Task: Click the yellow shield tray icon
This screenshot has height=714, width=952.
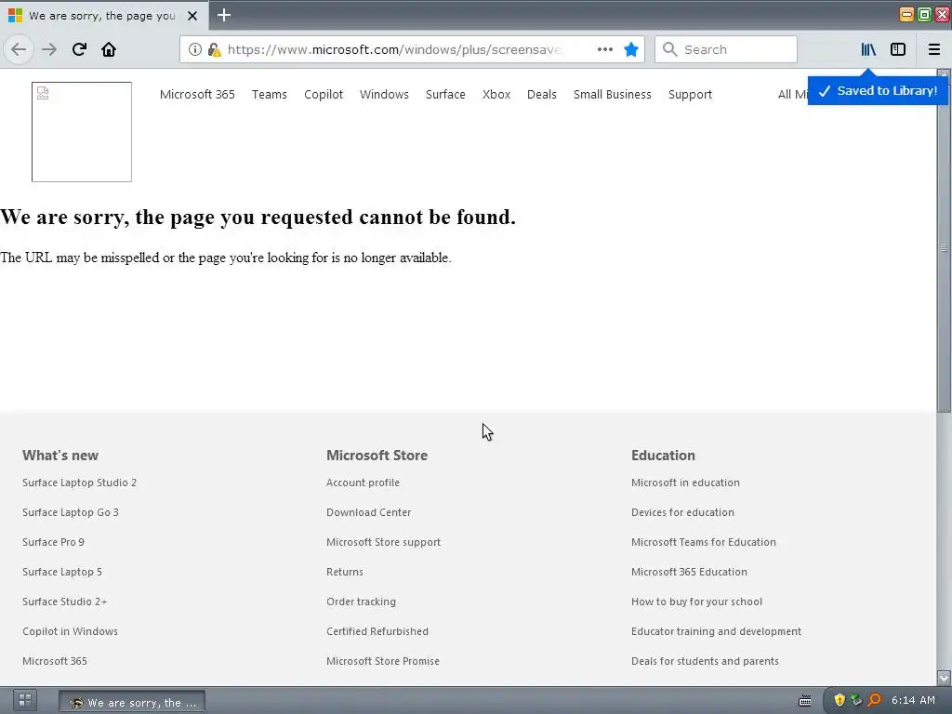Action: pos(840,701)
